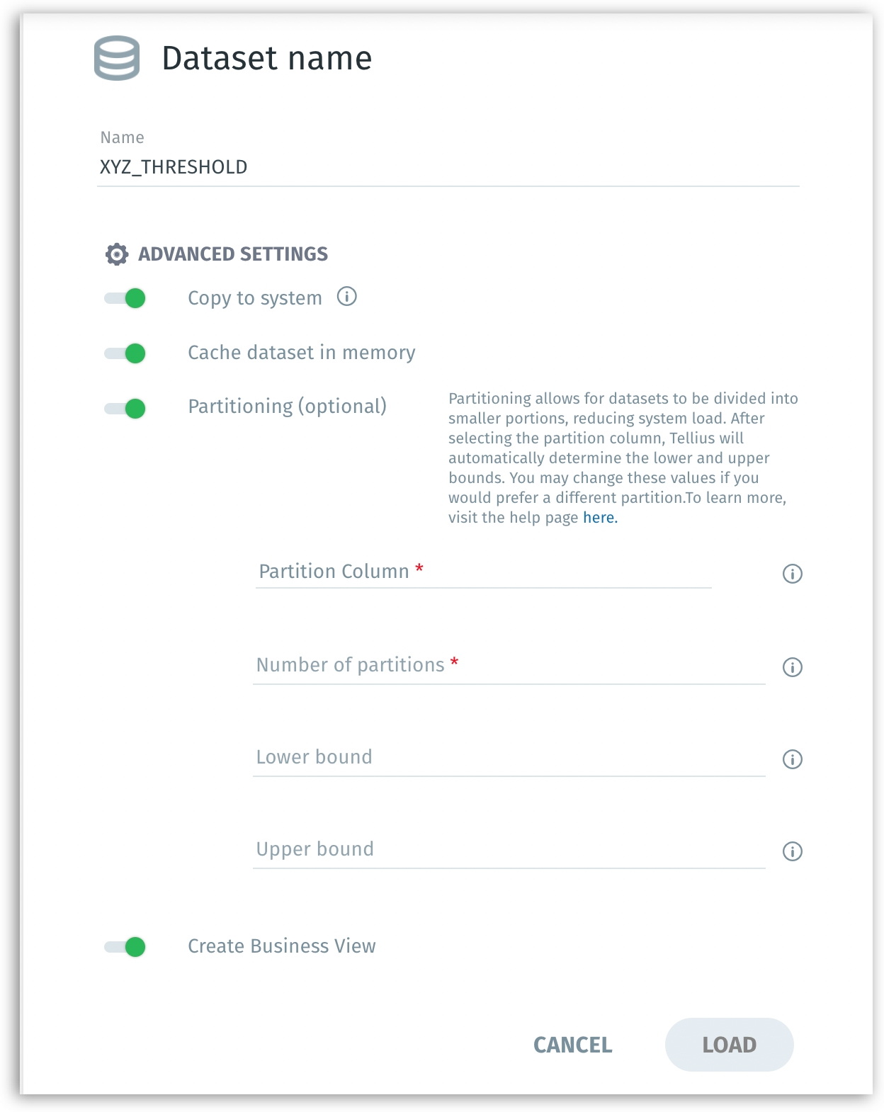Click info icon next to Copy to system
This screenshot has width=884, height=1112.
pyautogui.click(x=346, y=296)
